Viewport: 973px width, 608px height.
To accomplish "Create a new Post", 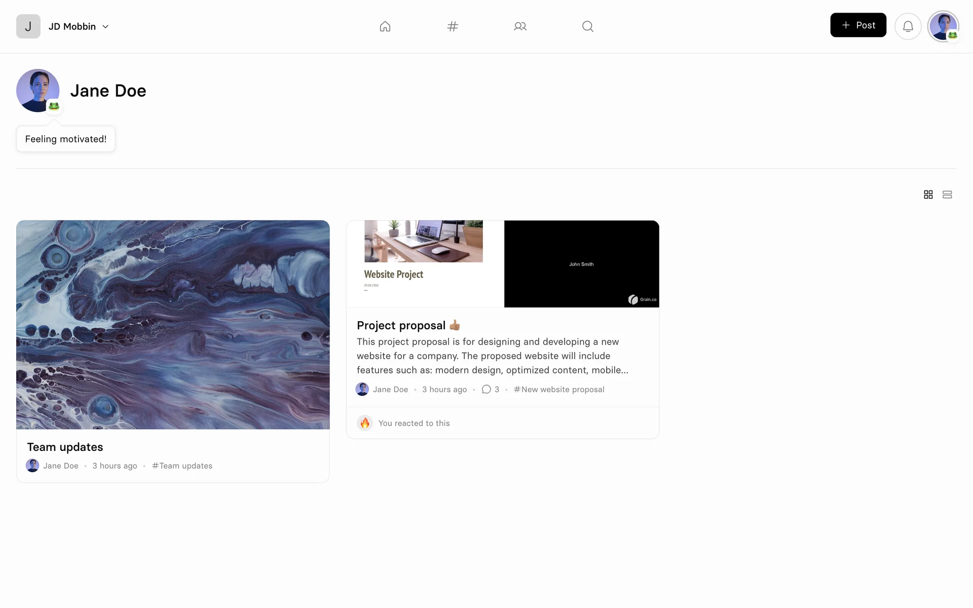I will [x=858, y=25].
